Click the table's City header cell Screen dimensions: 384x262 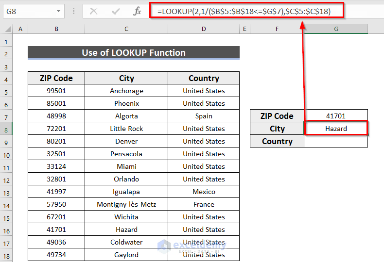[x=126, y=78]
